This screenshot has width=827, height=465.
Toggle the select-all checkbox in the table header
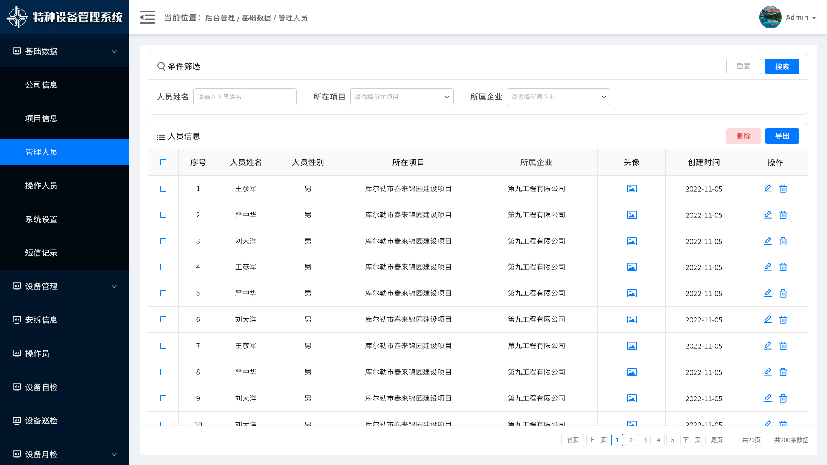click(163, 162)
